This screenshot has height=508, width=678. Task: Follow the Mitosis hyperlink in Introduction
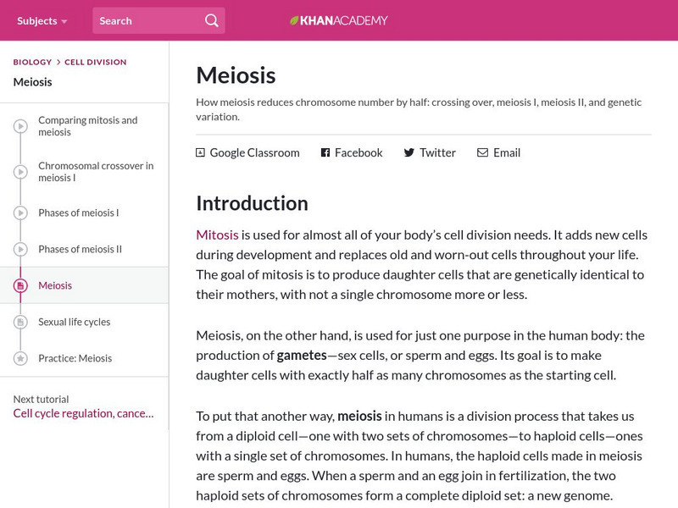tap(217, 234)
